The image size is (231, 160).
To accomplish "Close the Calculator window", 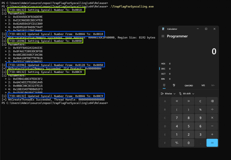I will point(214,29).
